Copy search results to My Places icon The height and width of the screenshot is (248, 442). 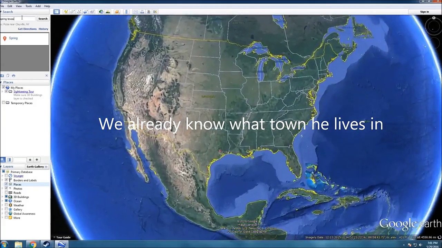click(x=2, y=75)
